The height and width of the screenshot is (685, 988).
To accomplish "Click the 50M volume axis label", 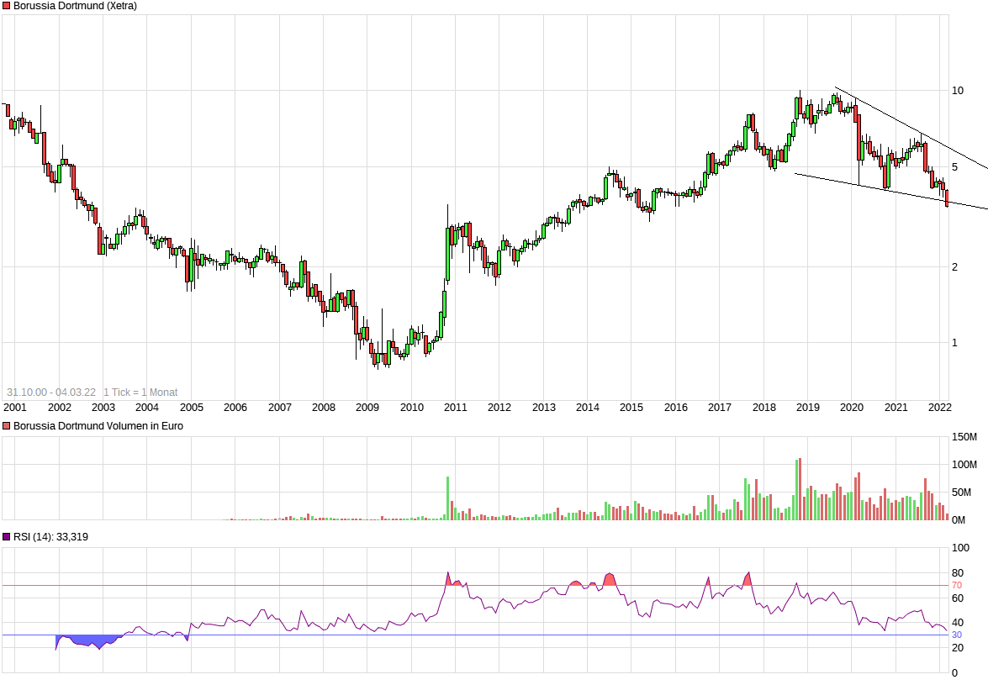I will click(x=964, y=493).
